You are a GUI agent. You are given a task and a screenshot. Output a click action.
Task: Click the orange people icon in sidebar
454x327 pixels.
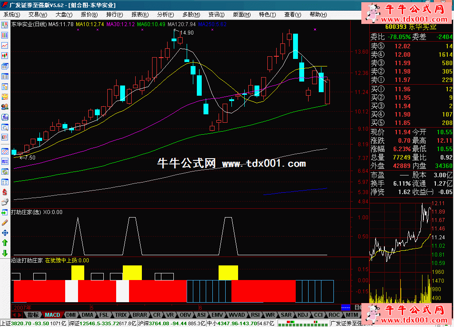click(4, 97)
